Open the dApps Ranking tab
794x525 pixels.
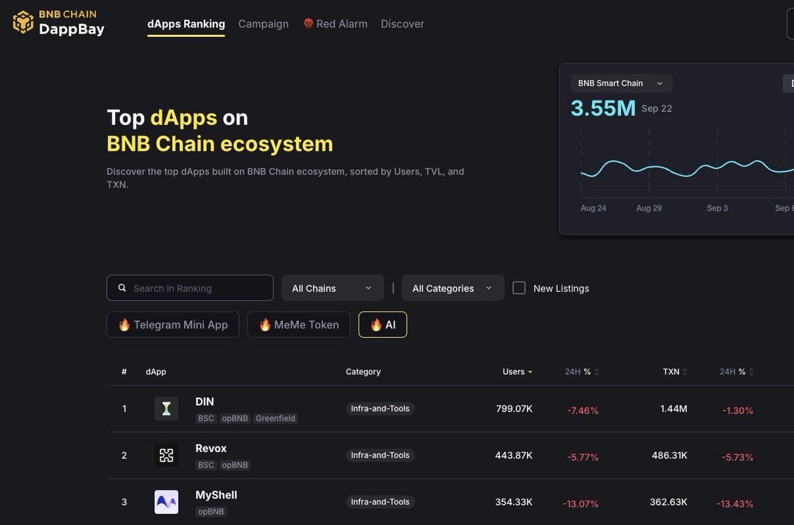coord(186,24)
